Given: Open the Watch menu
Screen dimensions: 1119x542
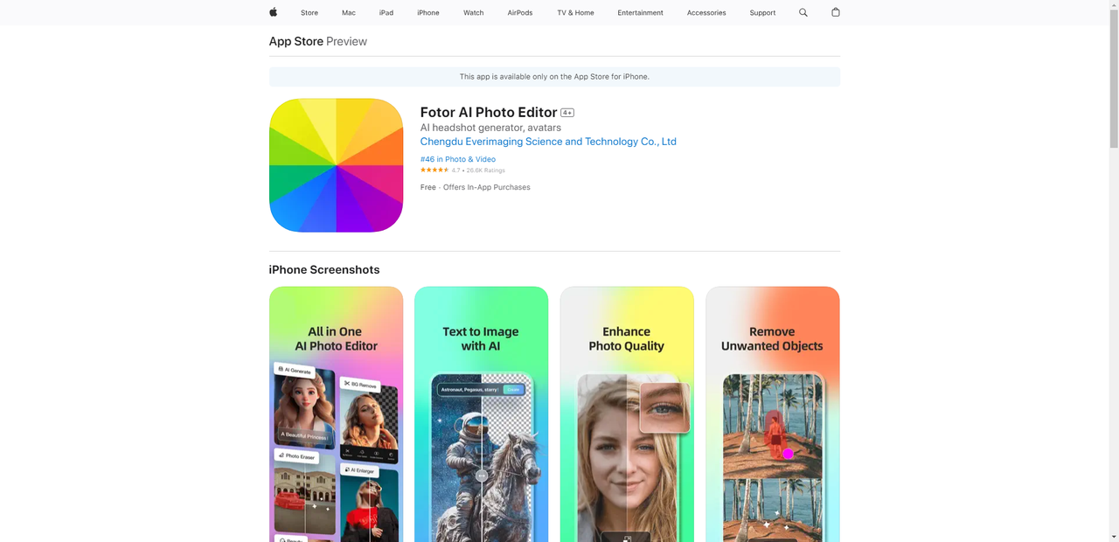Looking at the screenshot, I should tap(474, 13).
